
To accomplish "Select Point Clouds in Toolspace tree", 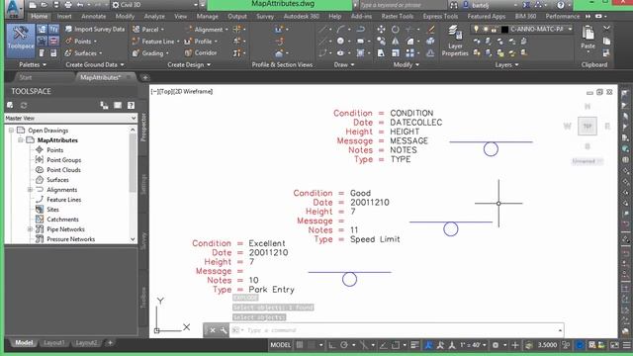I will point(63,170).
